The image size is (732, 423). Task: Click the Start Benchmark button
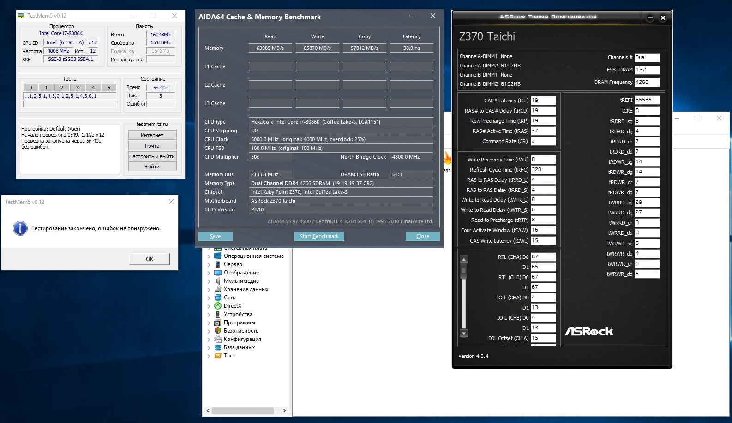tap(319, 236)
